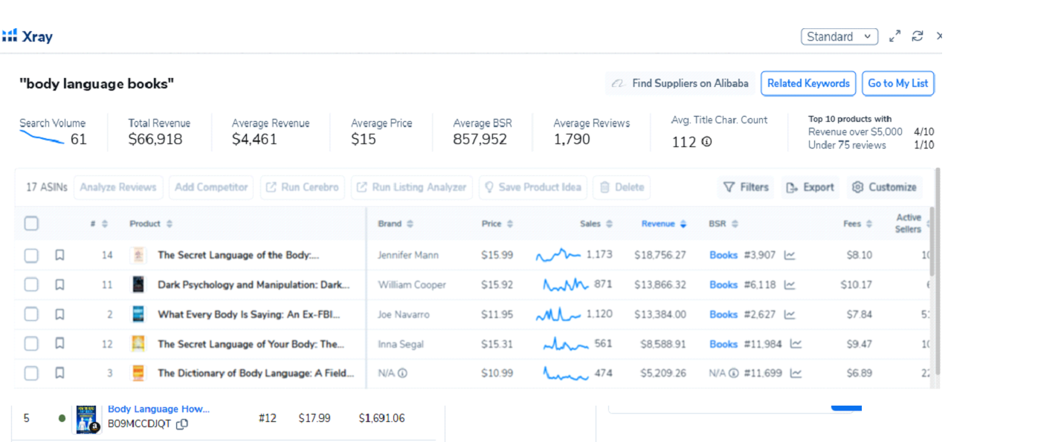Click the Search Volume trend sparkline
Screen dimensions: 1038x442
point(42,137)
